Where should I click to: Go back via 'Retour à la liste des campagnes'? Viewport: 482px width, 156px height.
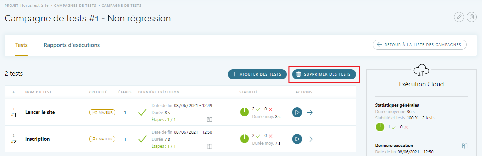pos(419,45)
